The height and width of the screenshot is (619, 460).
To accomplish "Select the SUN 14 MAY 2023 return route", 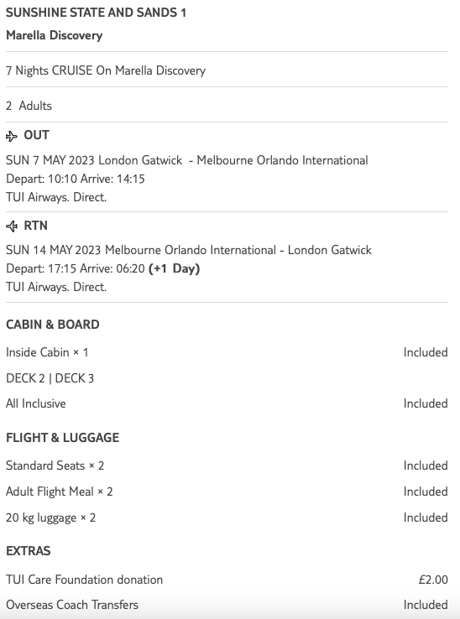I will 189,250.
